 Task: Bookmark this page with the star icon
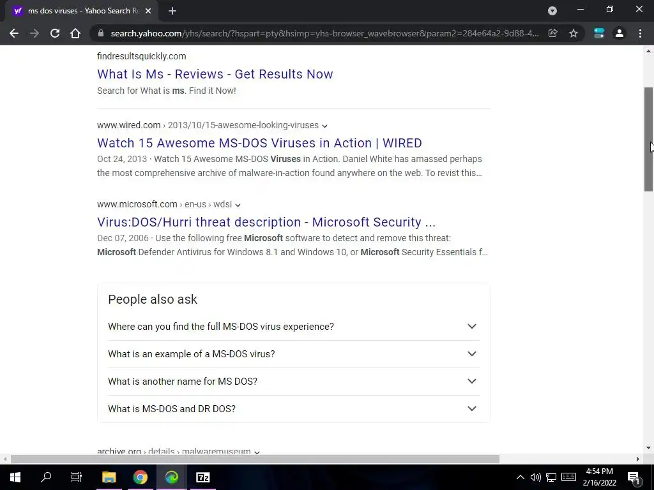click(574, 33)
